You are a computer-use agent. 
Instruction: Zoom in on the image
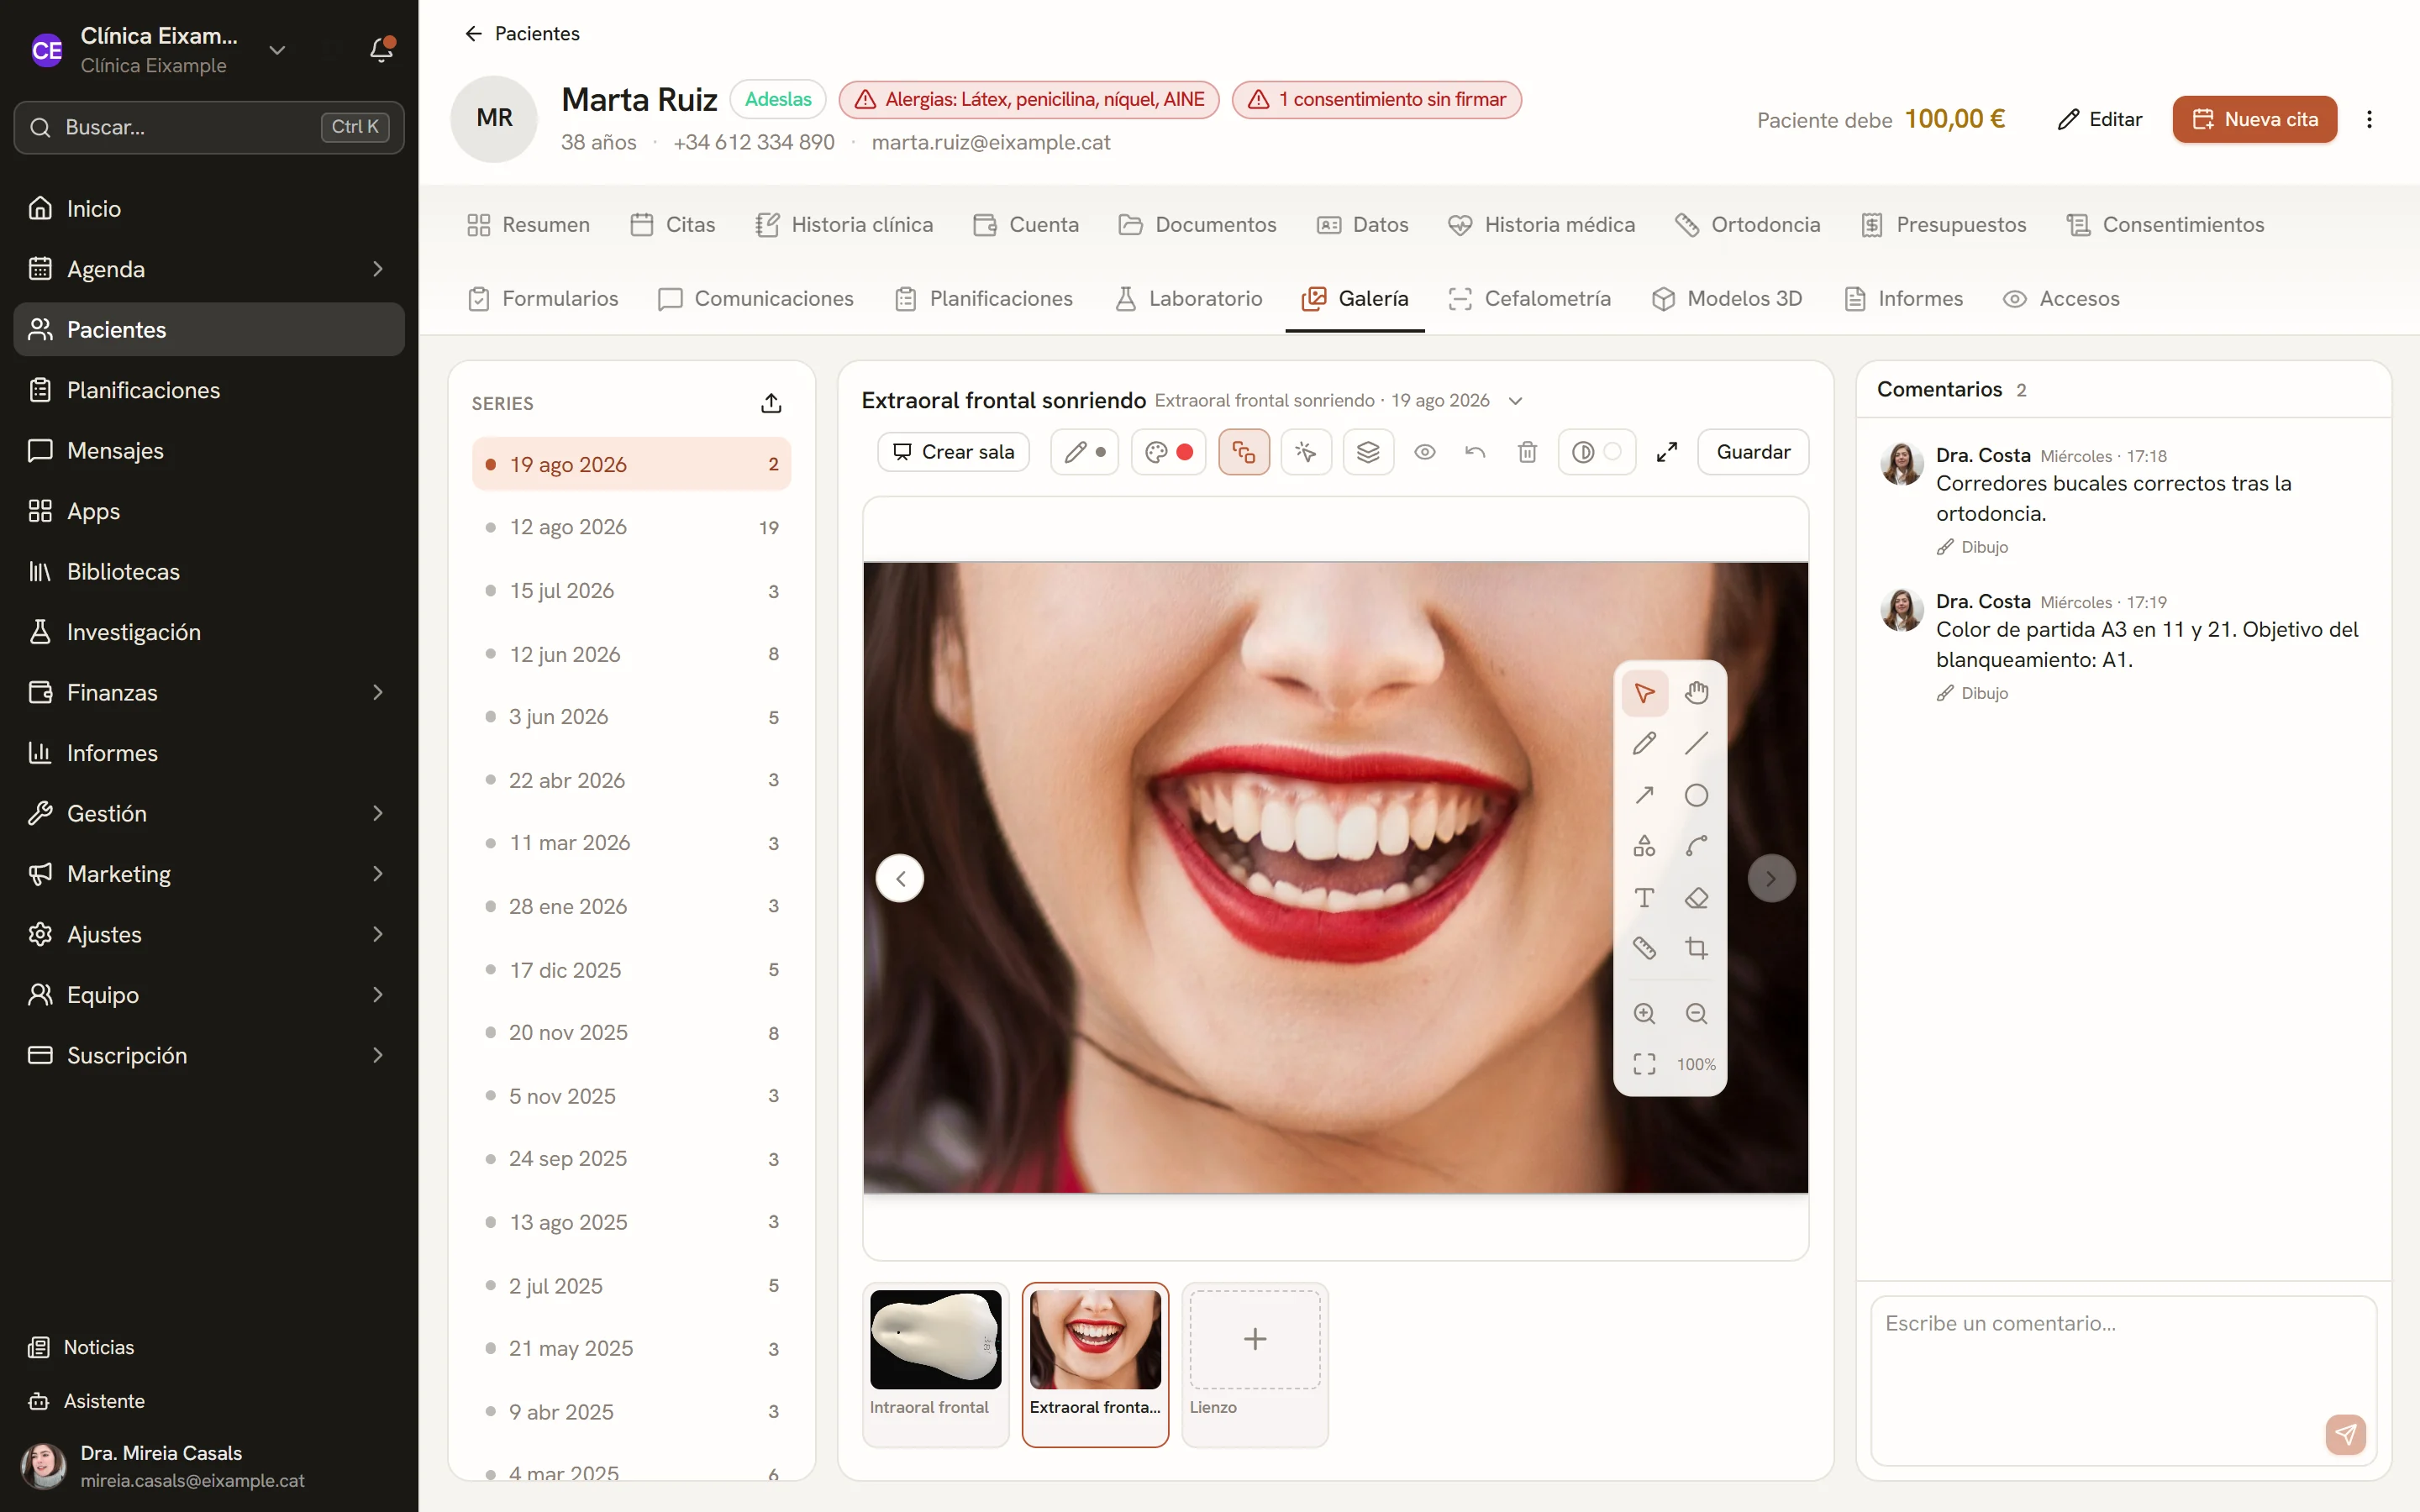tap(1644, 1014)
